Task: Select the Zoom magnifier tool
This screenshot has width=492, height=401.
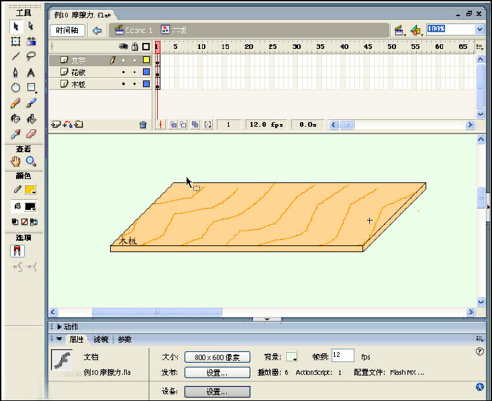Action: coord(31,162)
